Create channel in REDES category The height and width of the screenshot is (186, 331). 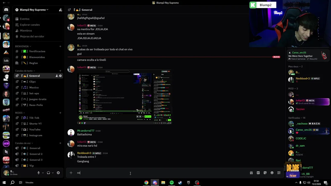click(60, 113)
